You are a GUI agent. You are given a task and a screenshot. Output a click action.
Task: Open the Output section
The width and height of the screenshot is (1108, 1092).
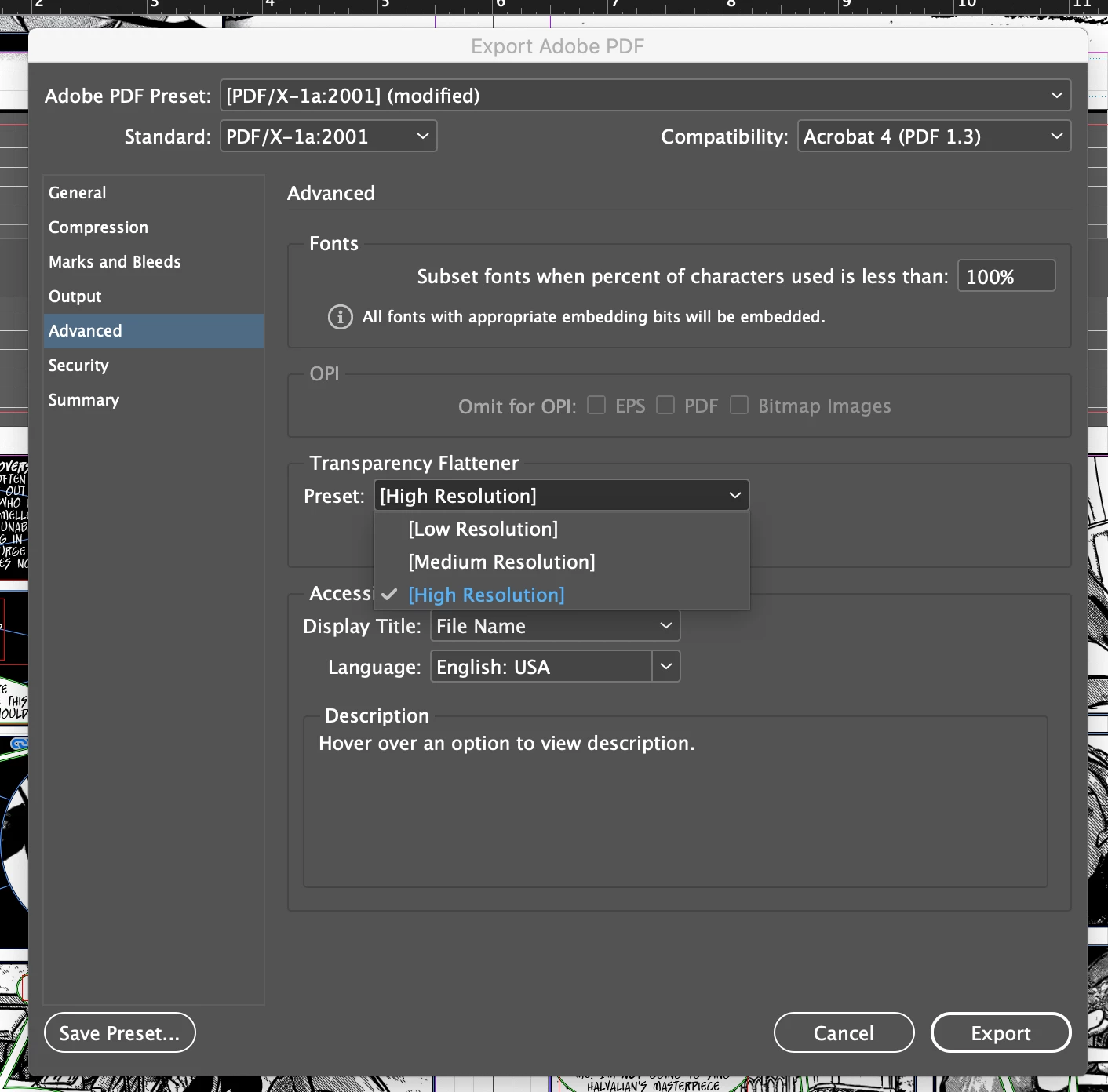pos(154,297)
